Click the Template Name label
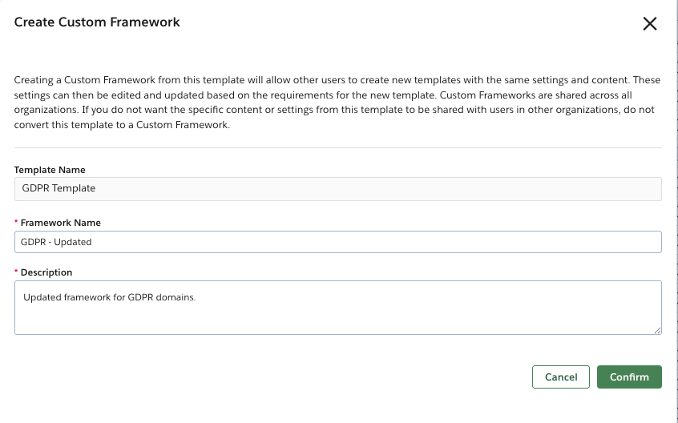 [x=50, y=170]
